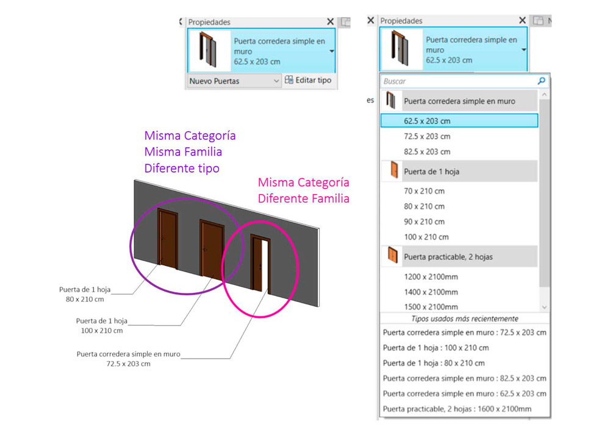Close the left Propiedades panel
Screen dimensions: 610x427
[x=330, y=21]
